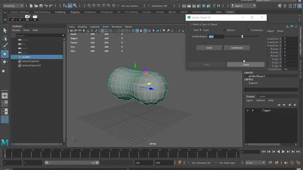Open the viewport Lighting menu

pos(95,27)
